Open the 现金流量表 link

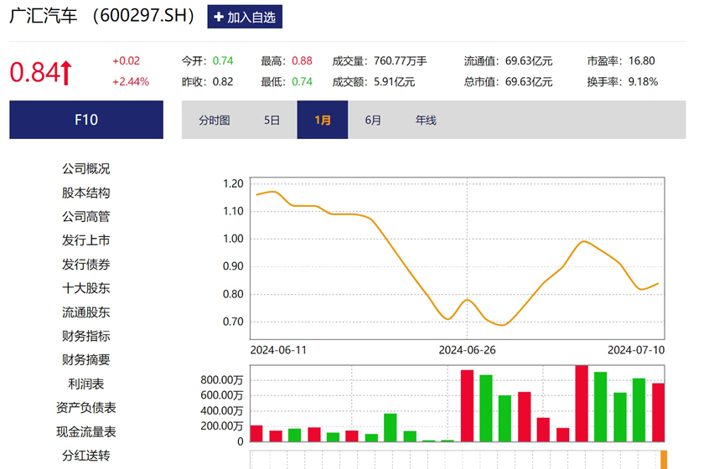pos(85,432)
